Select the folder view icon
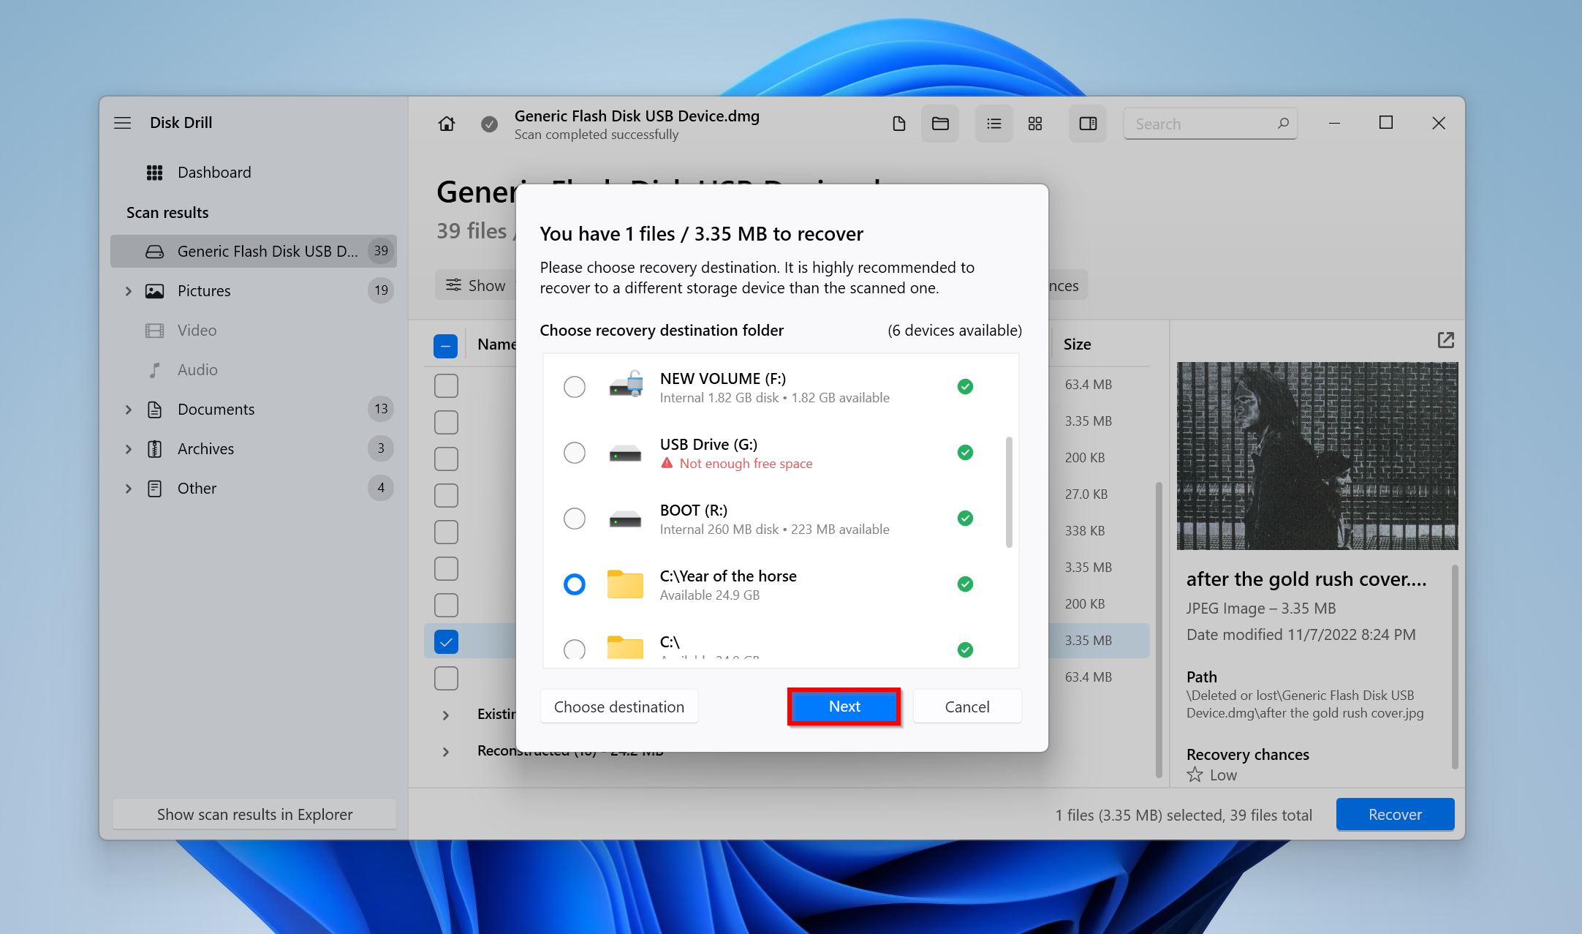 (940, 124)
